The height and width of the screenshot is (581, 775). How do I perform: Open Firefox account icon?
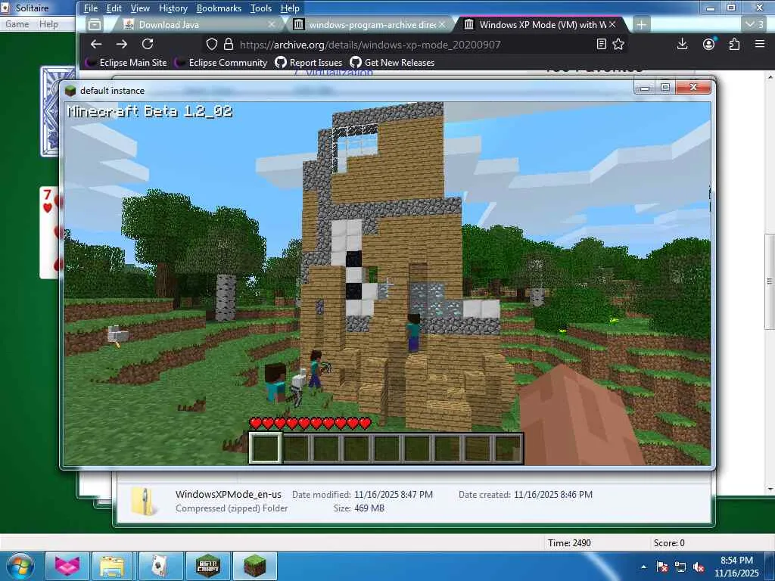[x=708, y=44]
